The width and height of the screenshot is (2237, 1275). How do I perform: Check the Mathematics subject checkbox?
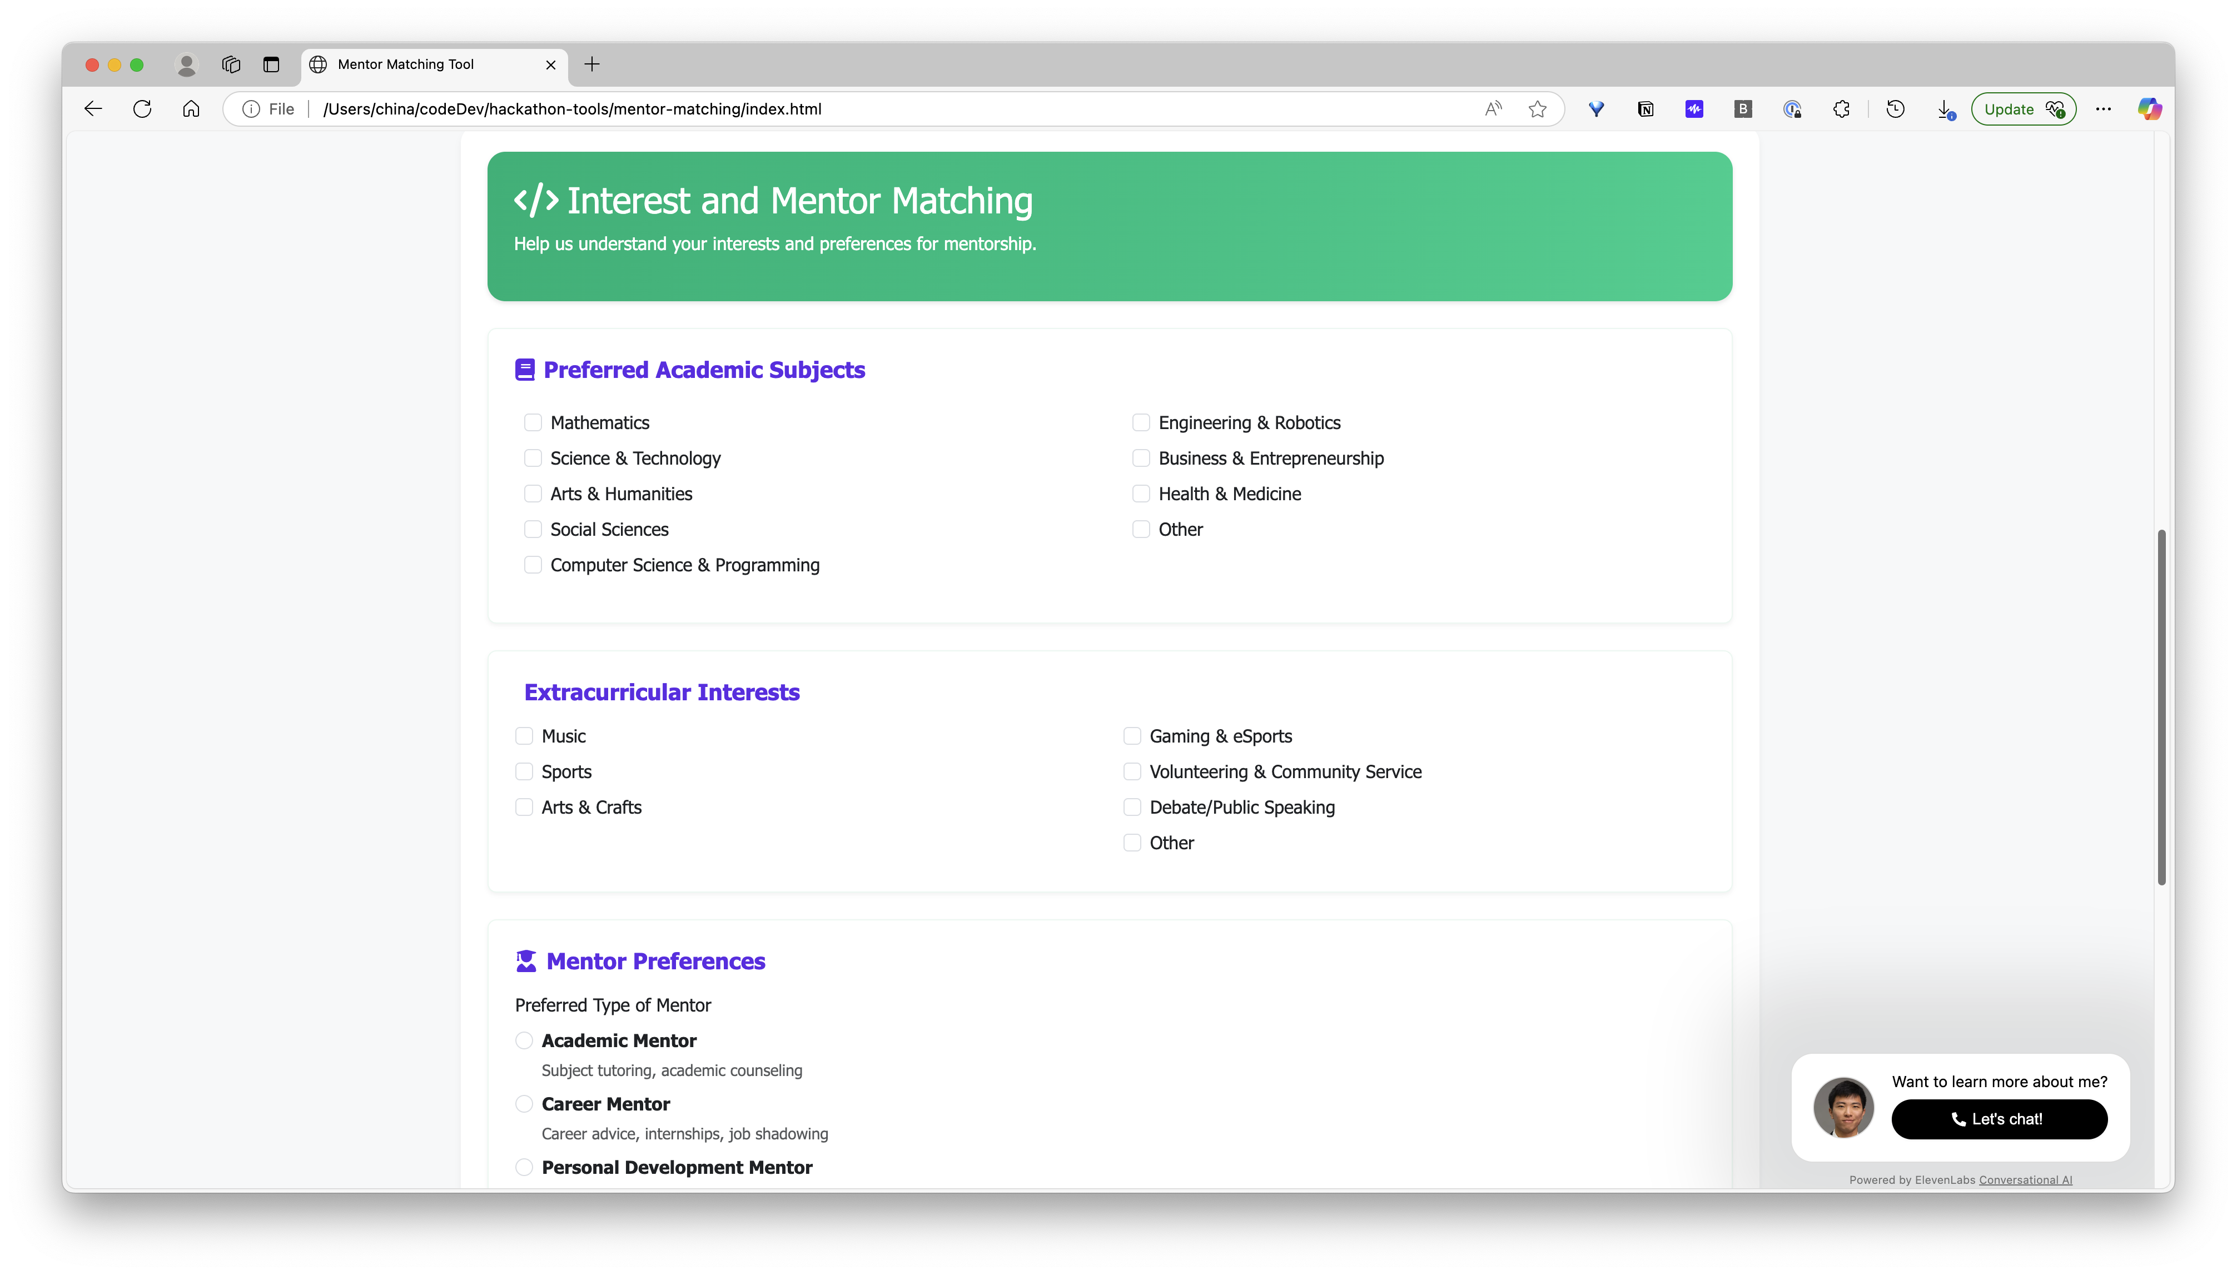pyautogui.click(x=533, y=423)
